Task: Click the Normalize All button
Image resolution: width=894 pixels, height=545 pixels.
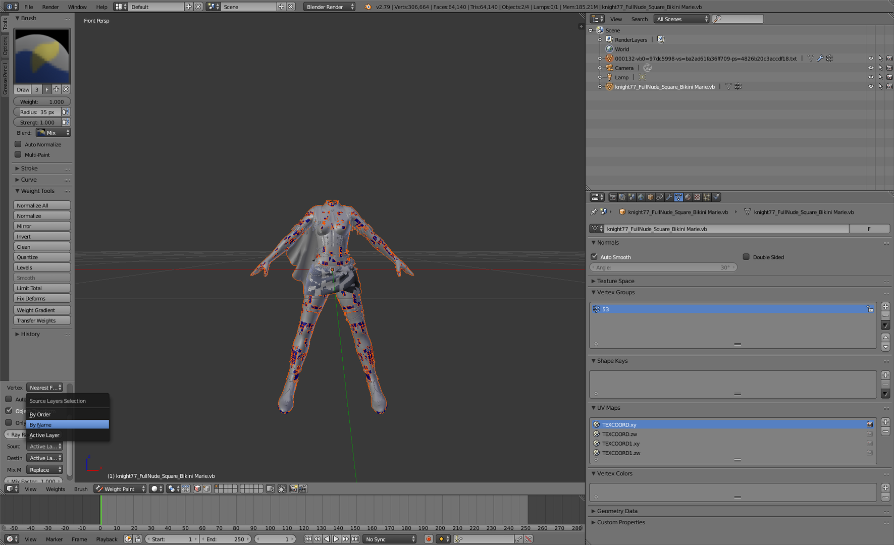Action: click(42, 205)
